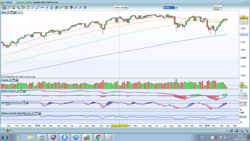Select the red-green channel drawing tool
The height and width of the screenshot is (141, 250).
(28, 7)
